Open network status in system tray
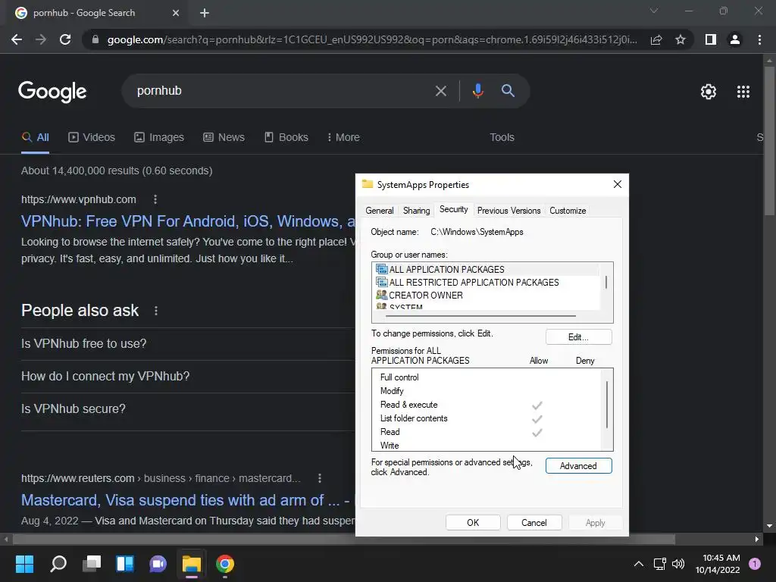This screenshot has height=582, width=776. (x=660, y=564)
